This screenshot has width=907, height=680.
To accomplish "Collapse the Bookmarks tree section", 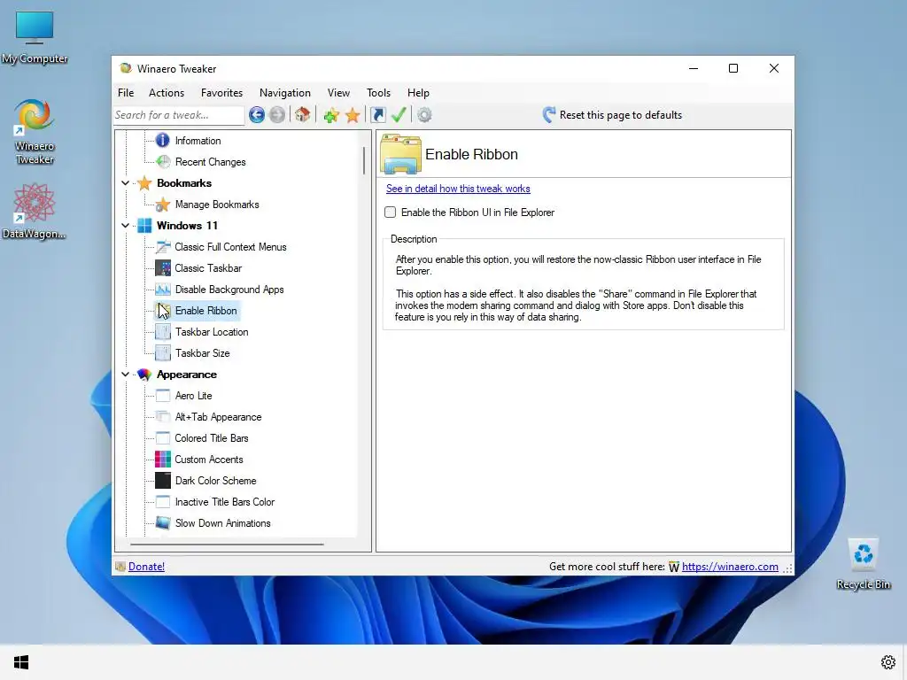I will point(125,183).
